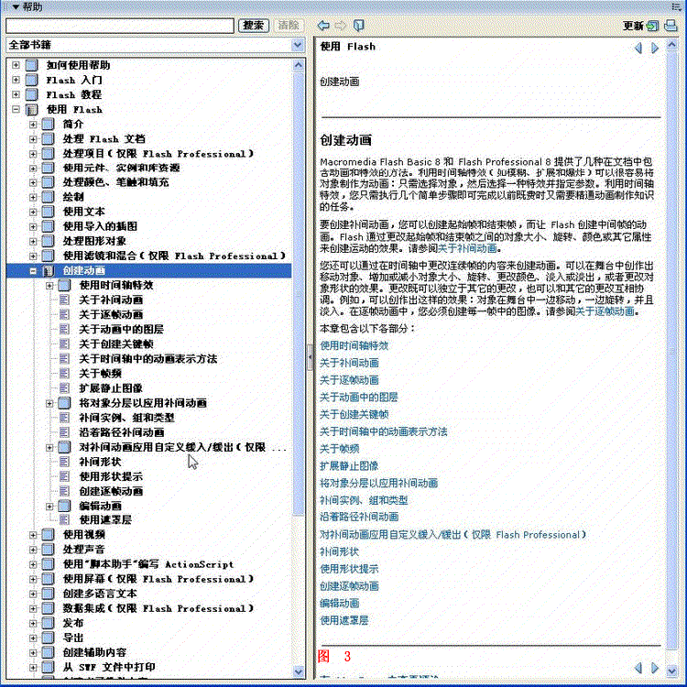Click page icon beside 扩展静止图像
Viewport: 687px width, 687px height.
click(x=64, y=388)
